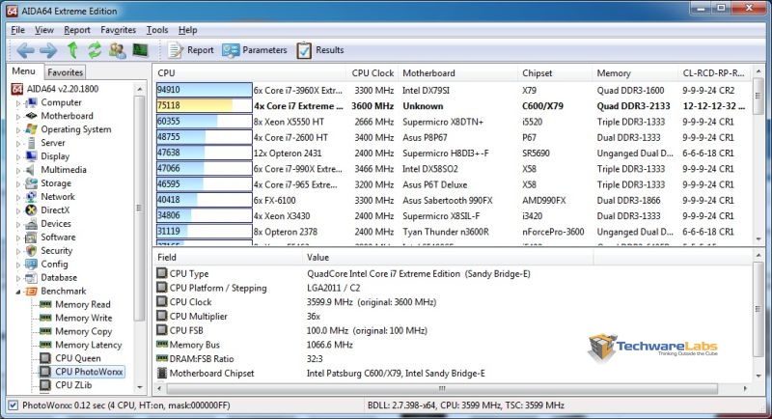Open the CPU Queen benchmark
This screenshot has width=772, height=419.
point(78,358)
